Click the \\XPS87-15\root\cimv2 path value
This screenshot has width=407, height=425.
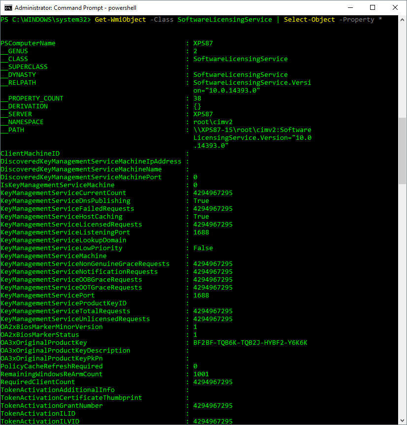(252, 138)
